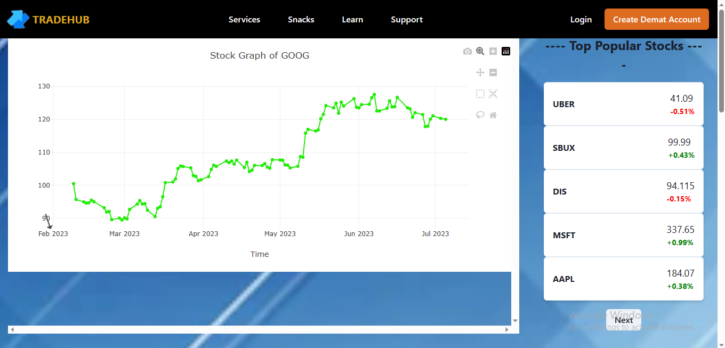The image size is (725, 348).
Task: Autoscale the stock graph axes
Action: [x=493, y=93]
